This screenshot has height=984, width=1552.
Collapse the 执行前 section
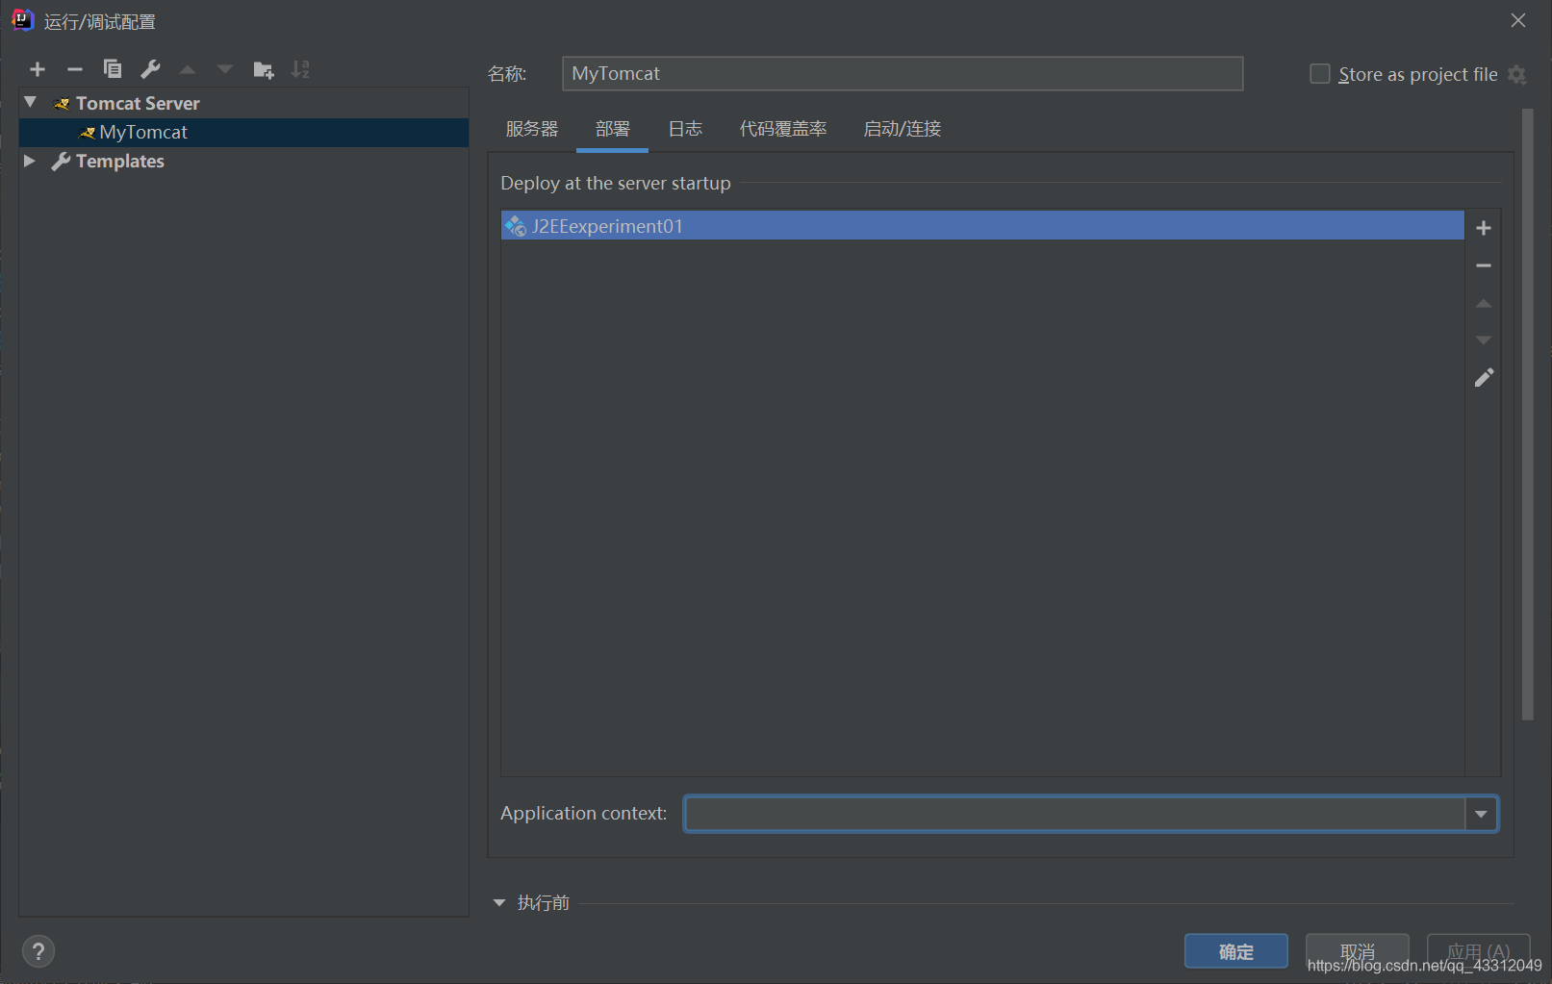[499, 902]
